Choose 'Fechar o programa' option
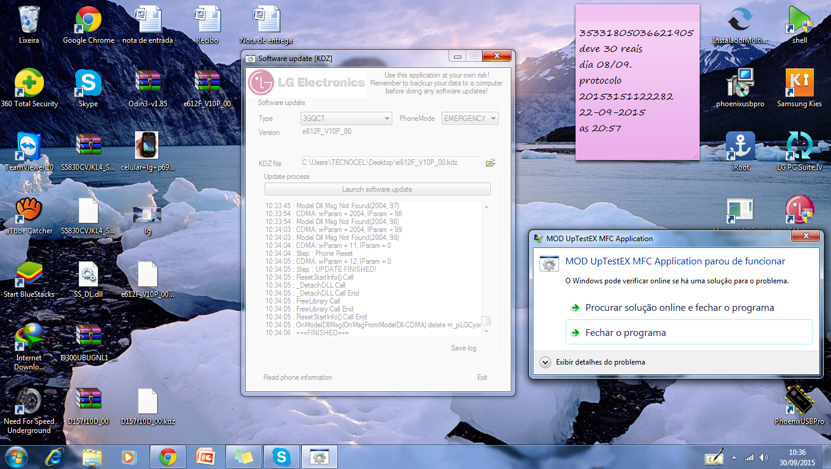Image resolution: width=831 pixels, height=469 pixels. pos(689,333)
